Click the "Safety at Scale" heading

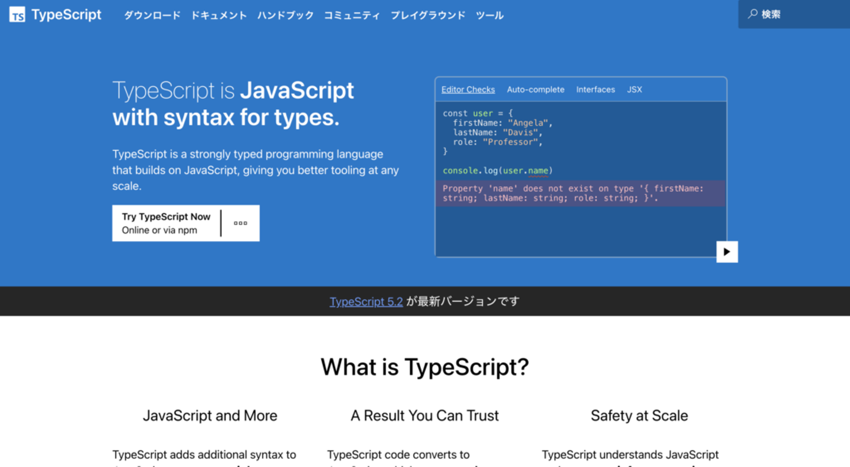click(x=639, y=416)
